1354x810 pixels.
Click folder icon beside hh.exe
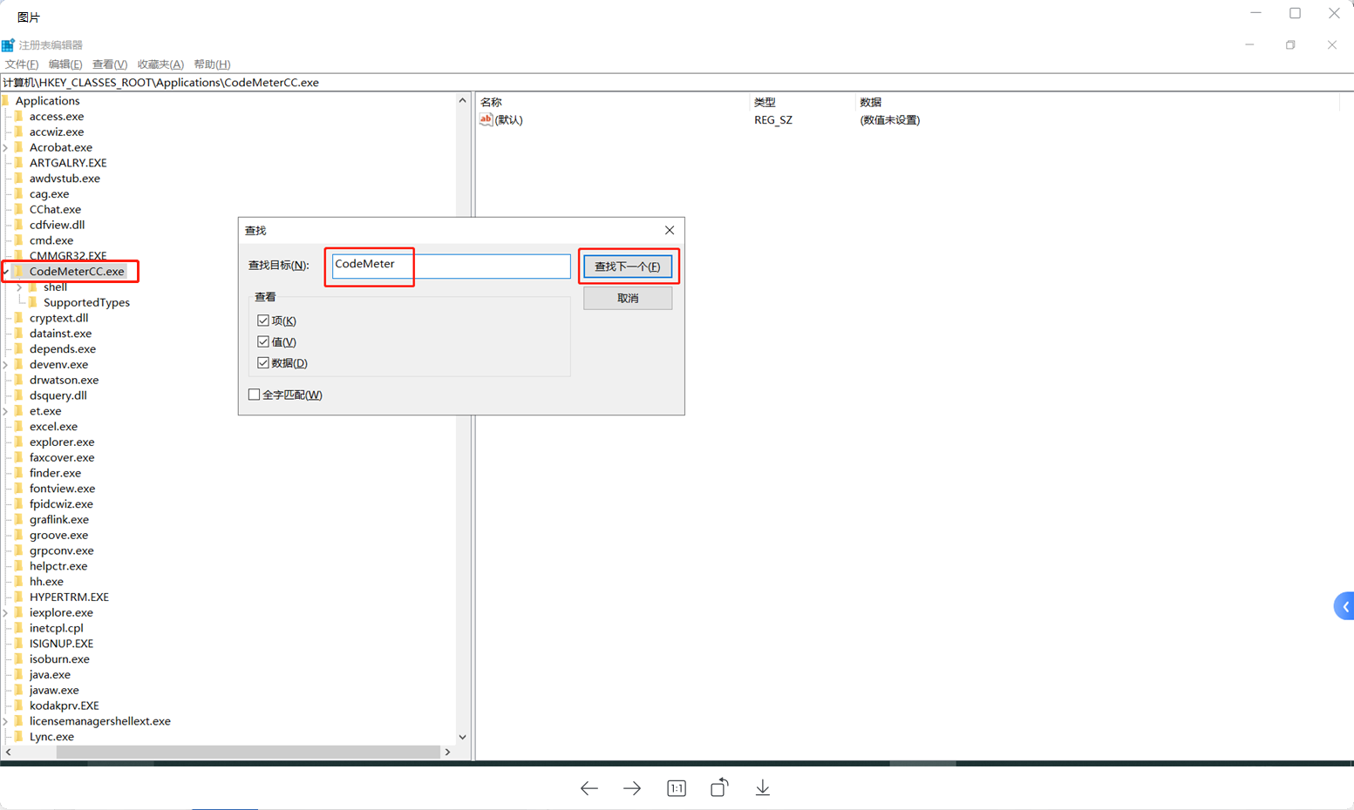(19, 581)
